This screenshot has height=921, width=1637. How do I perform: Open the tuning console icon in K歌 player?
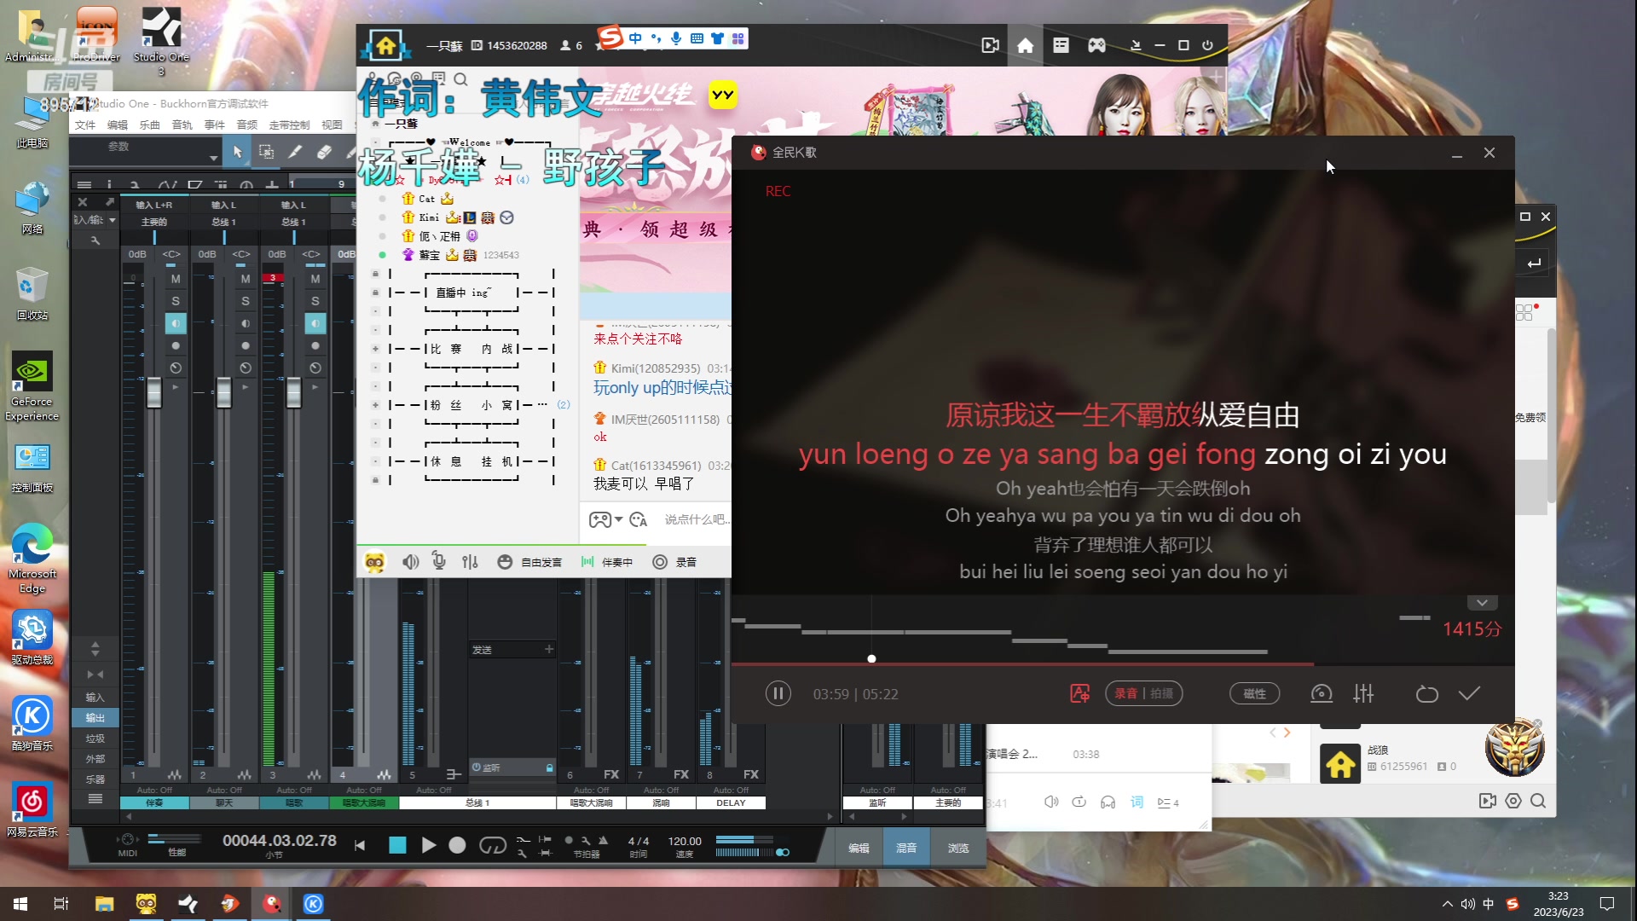click(1362, 693)
